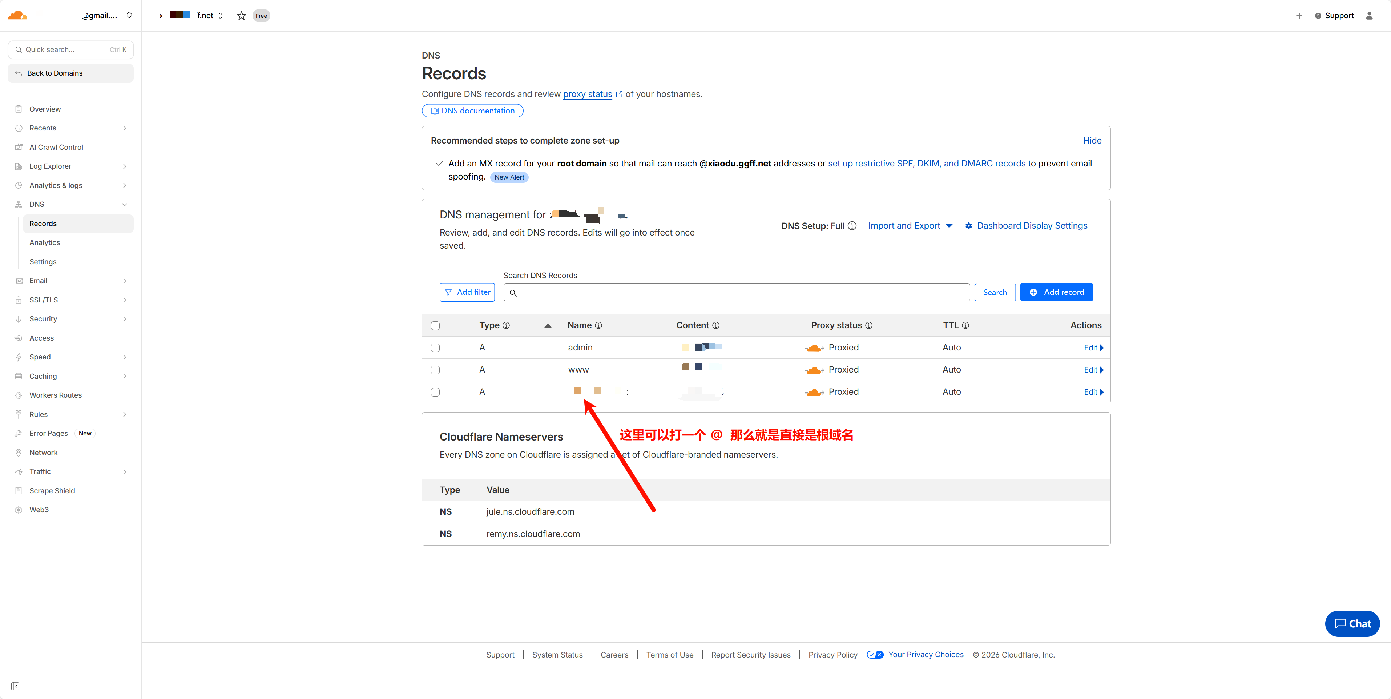Click the Proxy status info icon

point(869,325)
